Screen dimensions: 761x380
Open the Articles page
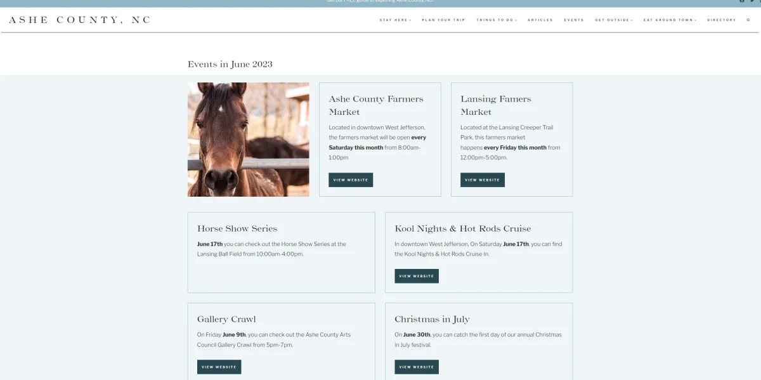[540, 20]
